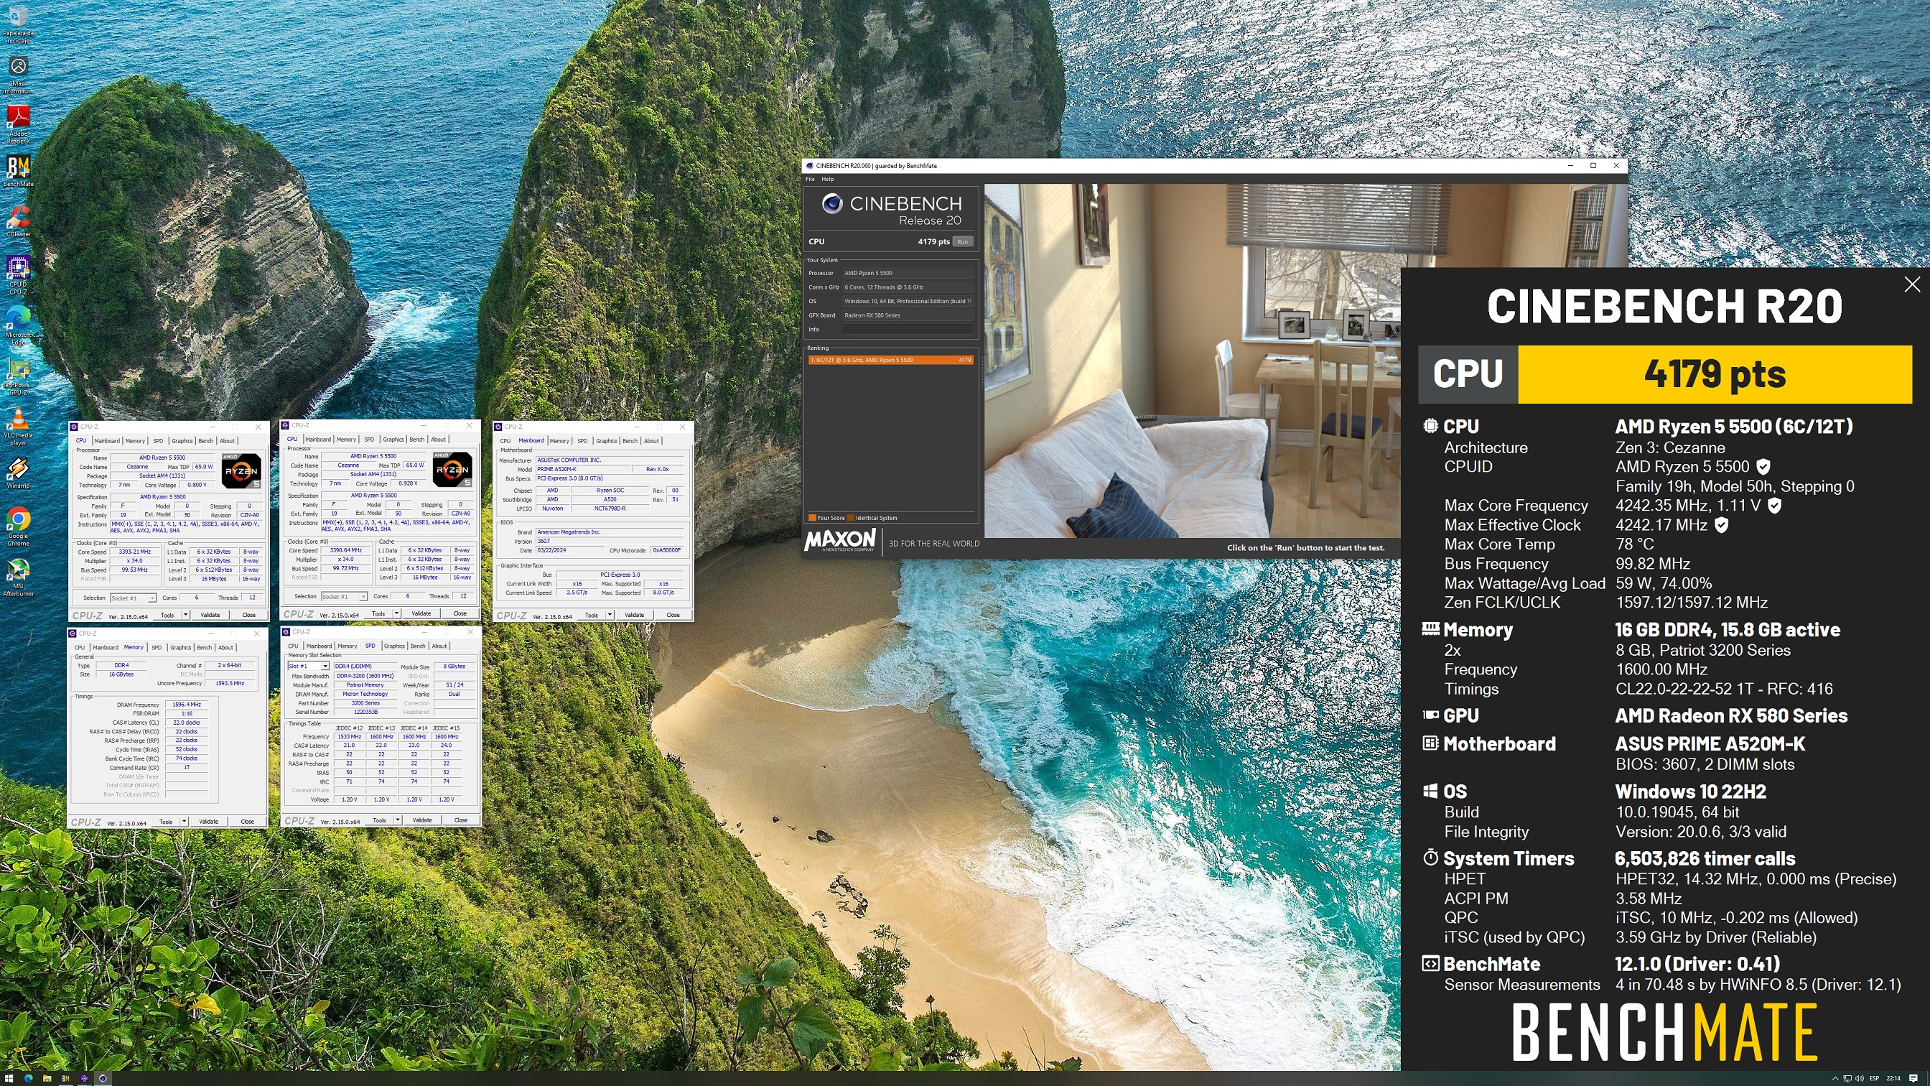
Task: Open the Help menu in Cinebench
Action: (827, 179)
